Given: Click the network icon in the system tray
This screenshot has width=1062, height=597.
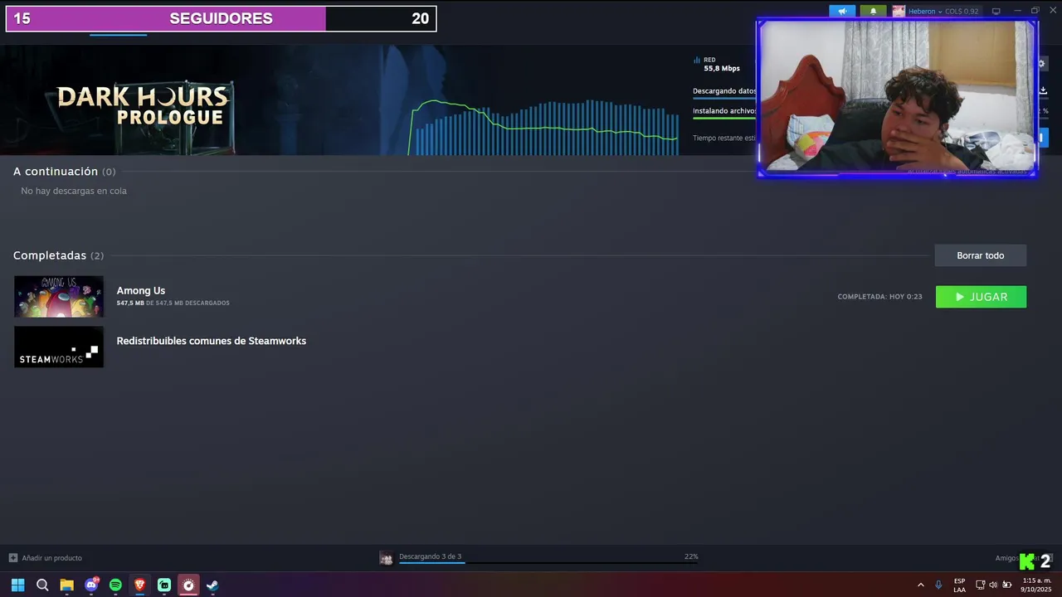Looking at the screenshot, I should pos(980,585).
